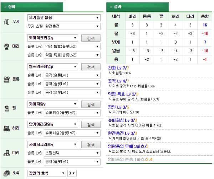Open the 엠프리스메일β body armor dropdown
This screenshot has width=214, height=179.
[53, 67]
